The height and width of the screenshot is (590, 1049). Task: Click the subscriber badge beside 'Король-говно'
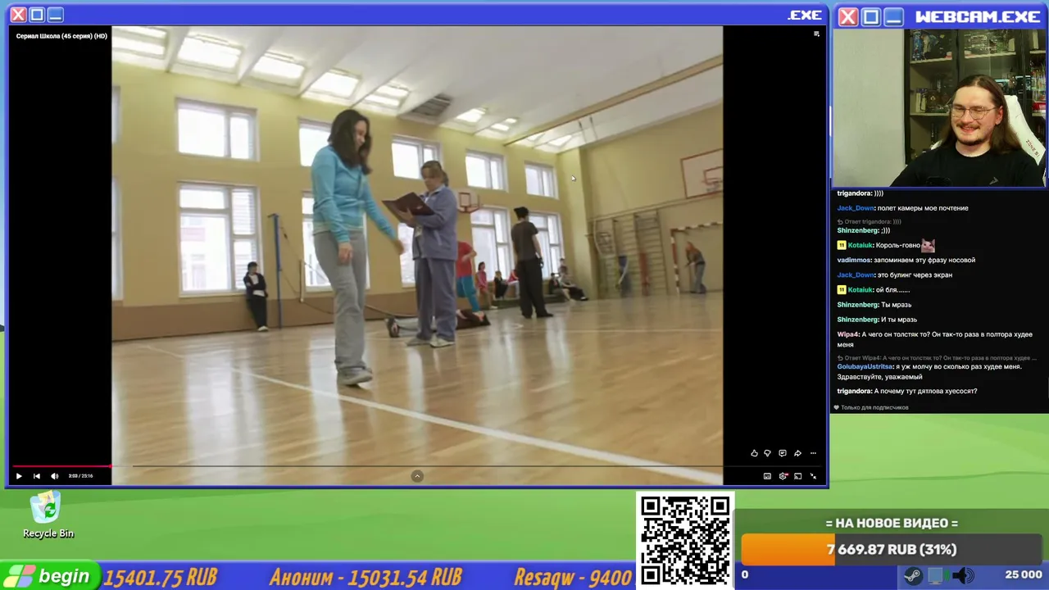[x=841, y=246]
